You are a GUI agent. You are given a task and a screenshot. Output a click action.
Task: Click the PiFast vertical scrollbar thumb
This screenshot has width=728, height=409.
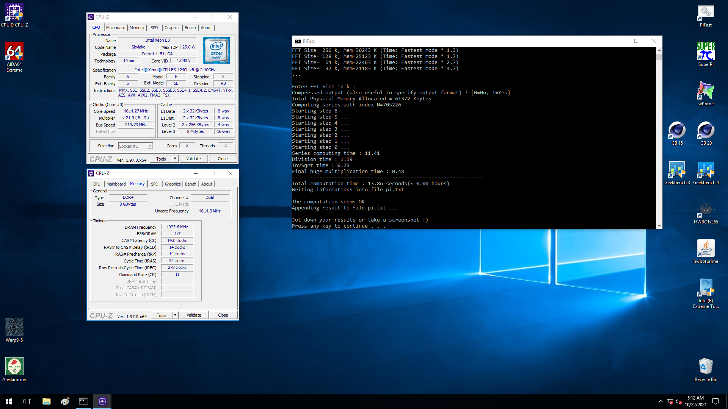[x=659, y=57]
